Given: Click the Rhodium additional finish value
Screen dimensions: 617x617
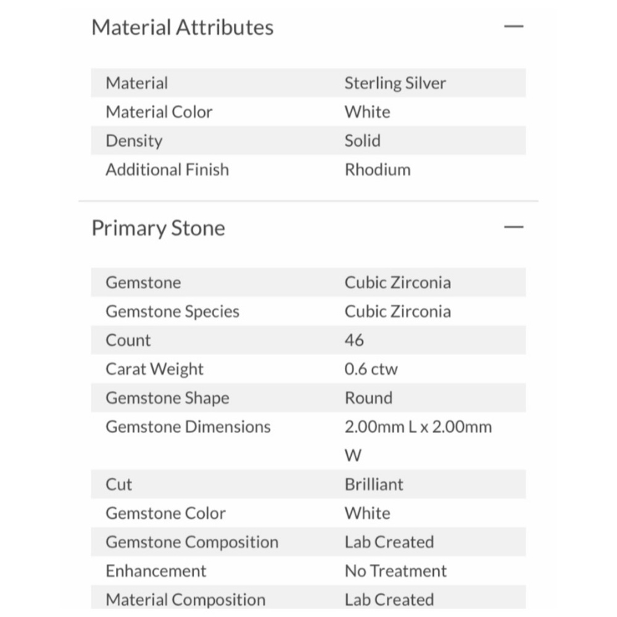Looking at the screenshot, I should (x=378, y=170).
